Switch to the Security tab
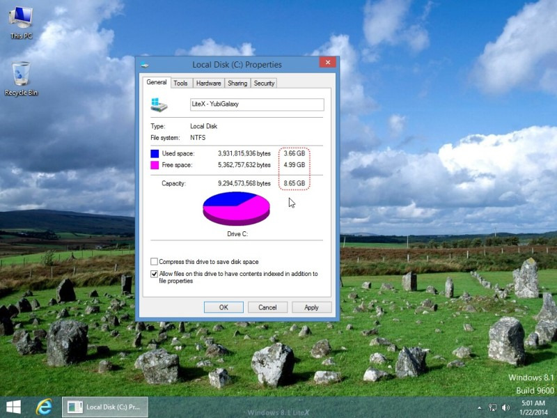Screen dimensions: 557x418 [x=264, y=83]
